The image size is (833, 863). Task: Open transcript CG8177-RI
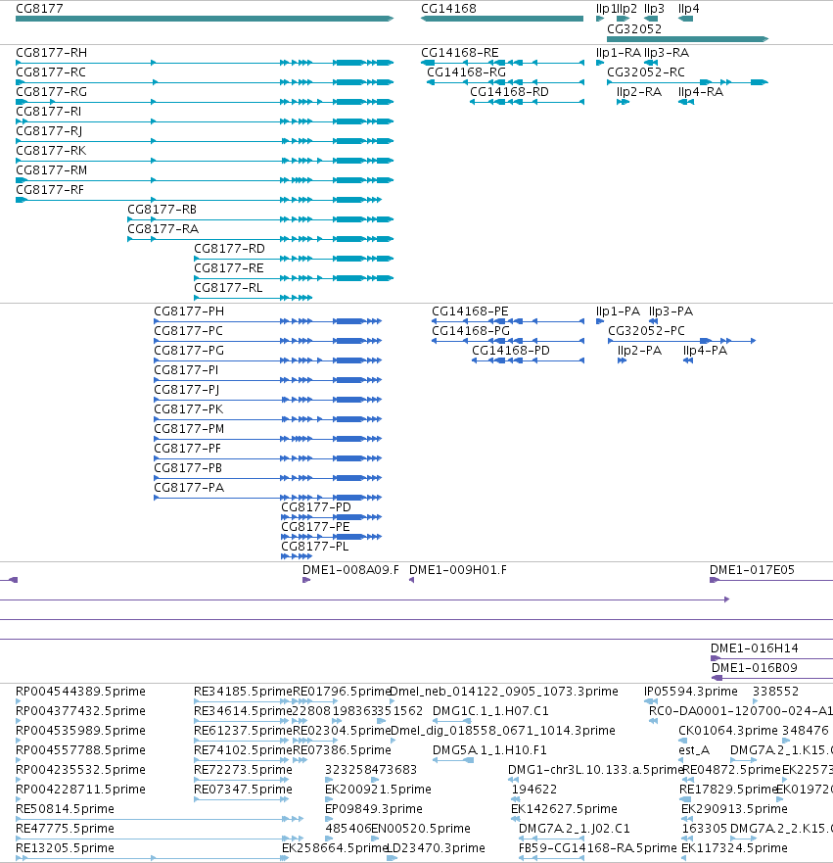48,112
